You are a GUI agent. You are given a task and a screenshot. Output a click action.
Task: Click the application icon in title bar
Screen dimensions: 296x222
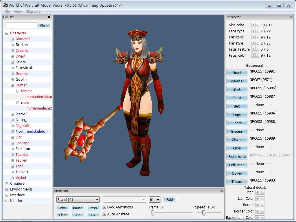pyautogui.click(x=5, y=5)
